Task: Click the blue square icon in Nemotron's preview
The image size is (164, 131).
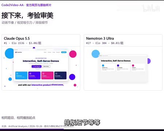Action: [x=103, y=65]
